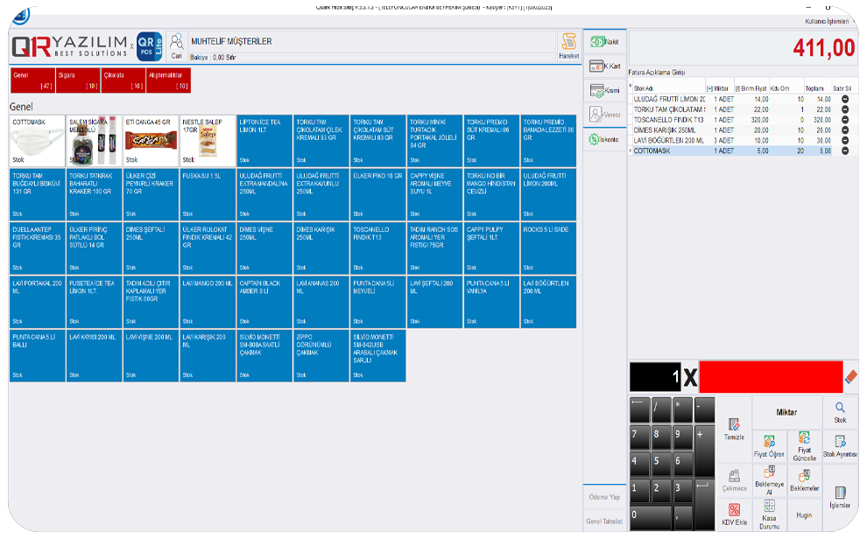
Task: Switch to Sigara category tab
Action: click(x=78, y=80)
